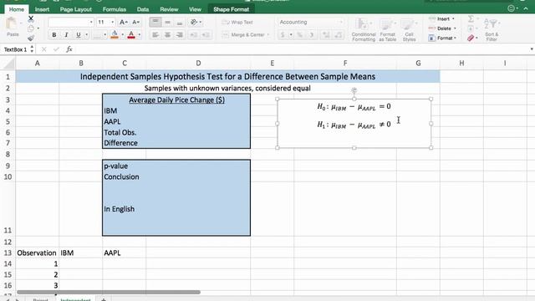Click the Fill down icon
Viewport: 535px width, 301px height.
click(471, 28)
